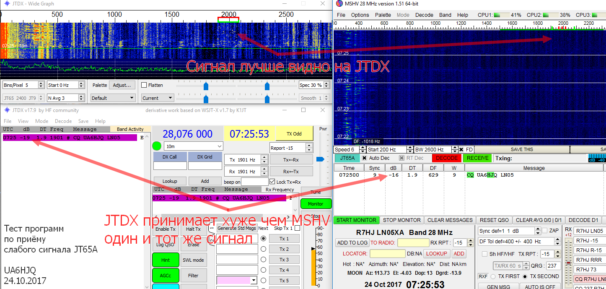This screenshot has width=606, height=289.
Task: Click the 'R7HJ LN05' message field
Action: 589,231
